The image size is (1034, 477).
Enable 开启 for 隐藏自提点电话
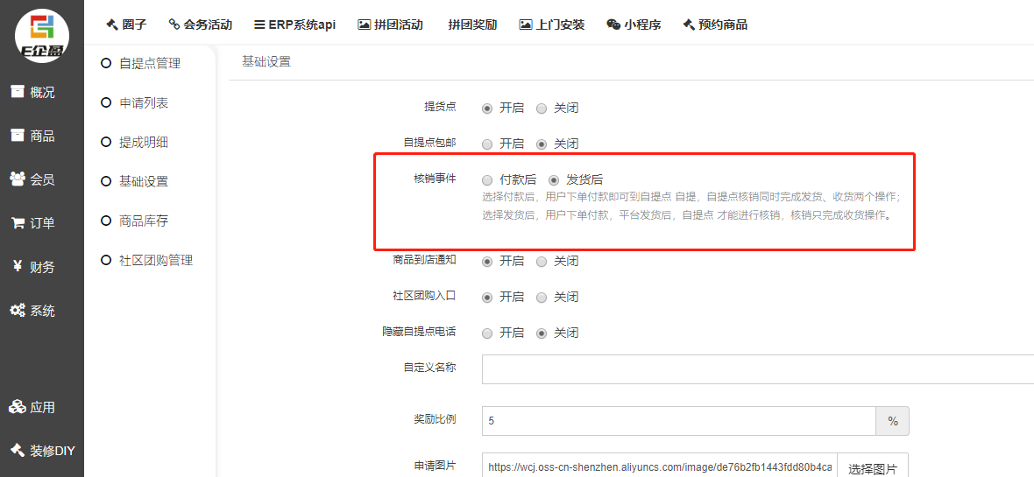click(x=487, y=333)
